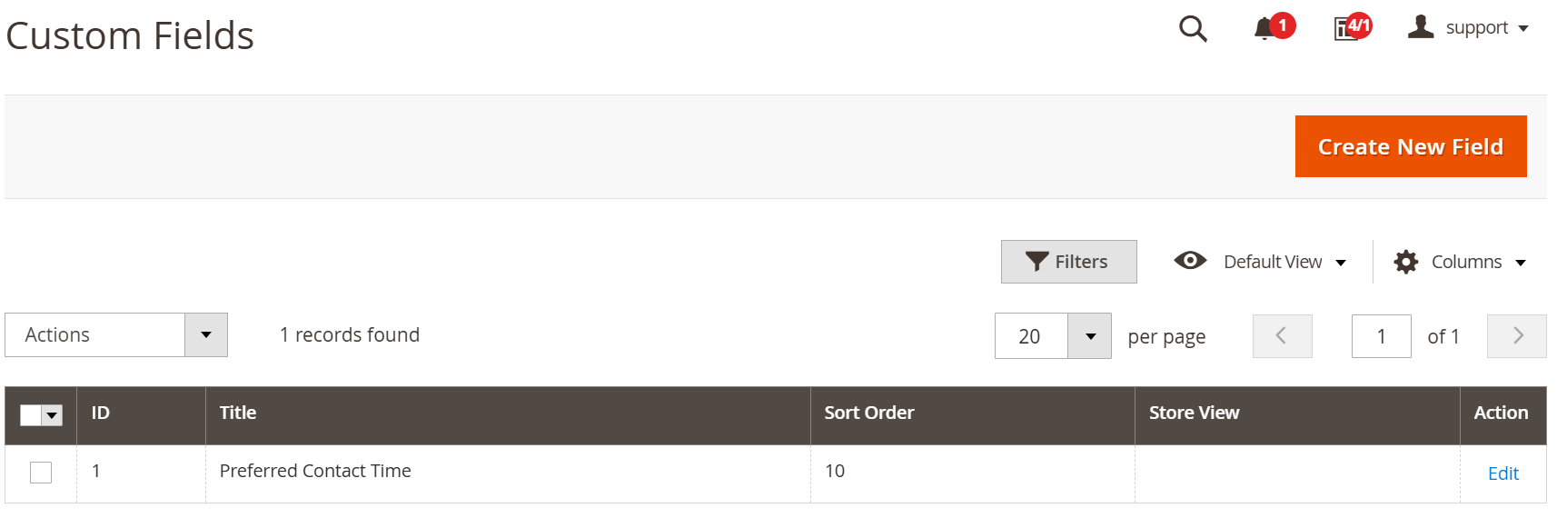Click the eye icon beside Default View
This screenshot has height=518, width=1557.
tap(1190, 261)
